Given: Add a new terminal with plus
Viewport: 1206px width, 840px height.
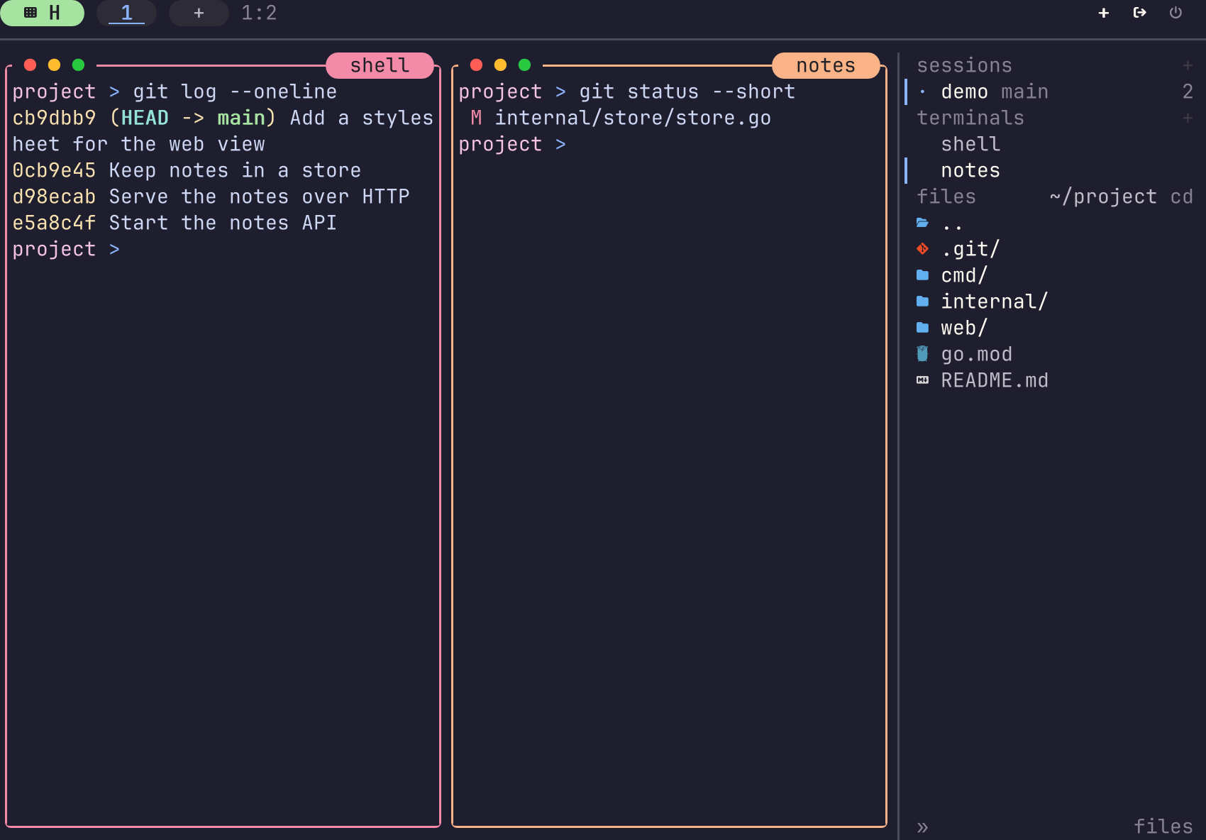Looking at the screenshot, I should [1188, 118].
